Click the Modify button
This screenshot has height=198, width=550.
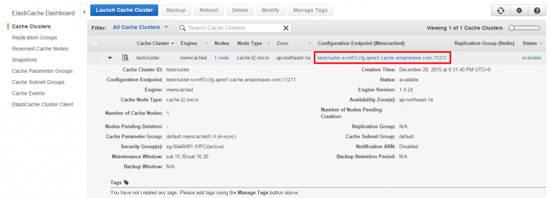[x=271, y=10]
